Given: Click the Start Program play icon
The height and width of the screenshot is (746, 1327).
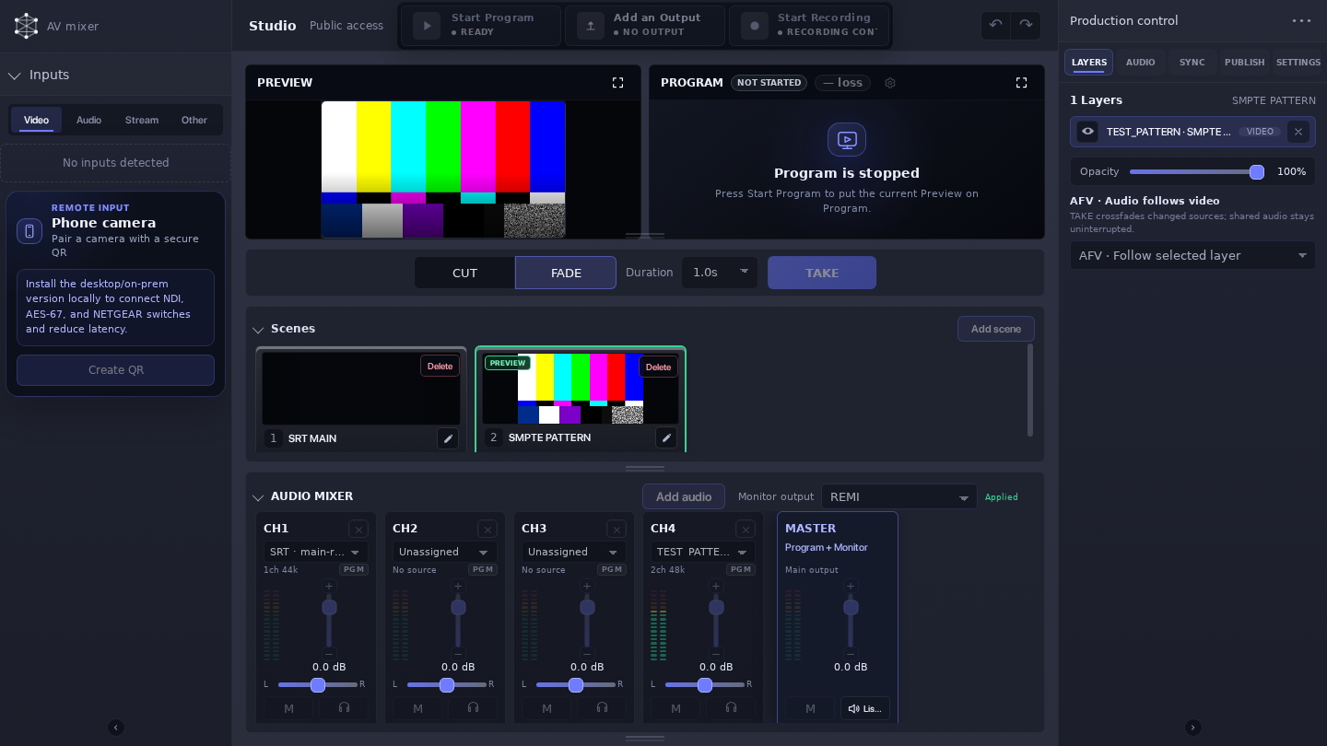Looking at the screenshot, I should pos(427,26).
